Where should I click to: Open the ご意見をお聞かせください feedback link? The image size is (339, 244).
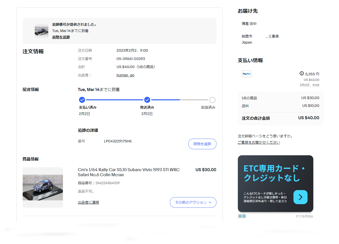pyautogui.click(x=259, y=142)
